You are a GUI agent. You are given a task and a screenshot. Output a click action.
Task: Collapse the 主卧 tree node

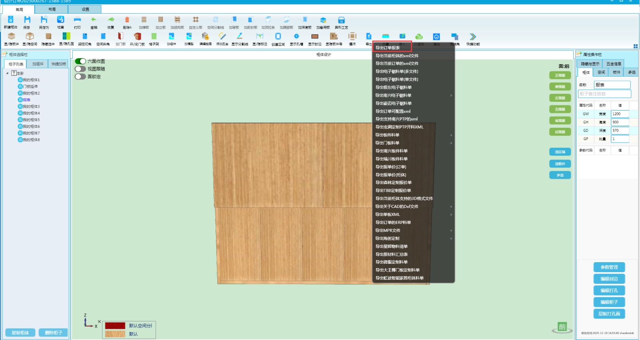click(7, 73)
